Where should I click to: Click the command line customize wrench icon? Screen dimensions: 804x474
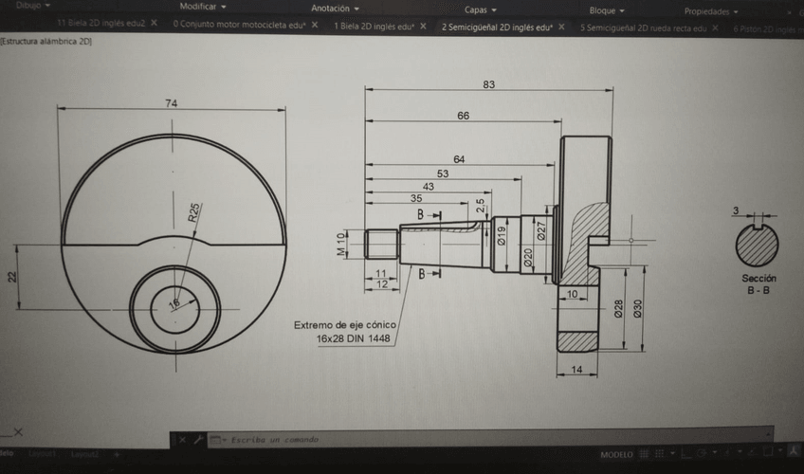pos(197,440)
